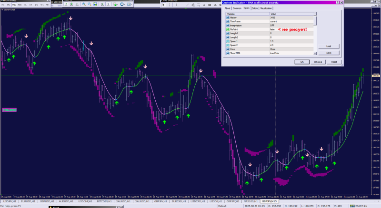381x208 pixels.
Task: Toggle MN timeframe button
Action: 47,5
